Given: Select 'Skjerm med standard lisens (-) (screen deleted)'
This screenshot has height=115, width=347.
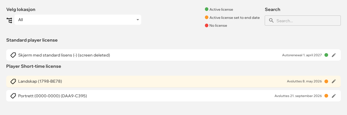Looking at the screenshot, I should 174,55.
